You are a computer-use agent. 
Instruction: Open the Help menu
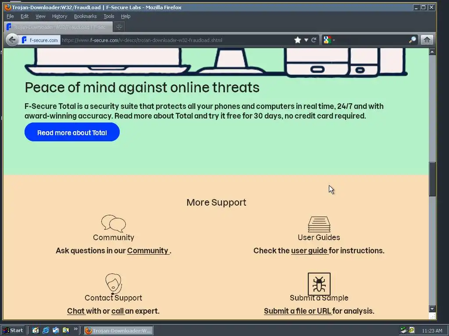point(125,16)
